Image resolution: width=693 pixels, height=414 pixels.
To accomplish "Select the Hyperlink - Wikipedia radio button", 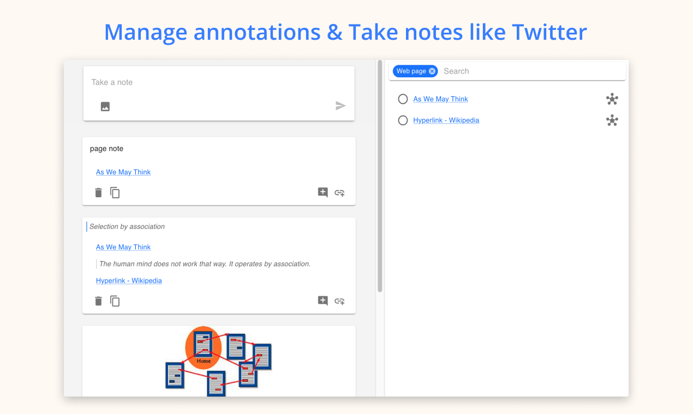I will [403, 120].
